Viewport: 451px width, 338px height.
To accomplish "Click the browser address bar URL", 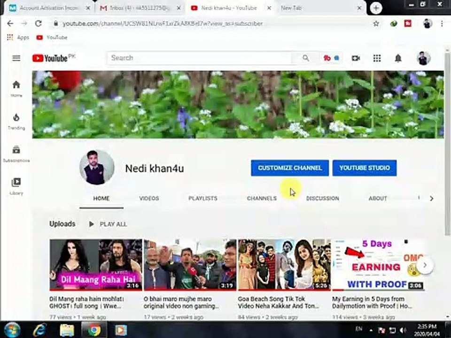I will pyautogui.click(x=163, y=23).
